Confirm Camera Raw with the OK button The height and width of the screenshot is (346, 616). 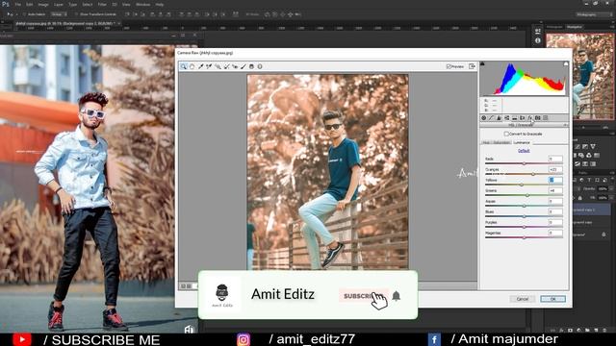pyautogui.click(x=552, y=299)
